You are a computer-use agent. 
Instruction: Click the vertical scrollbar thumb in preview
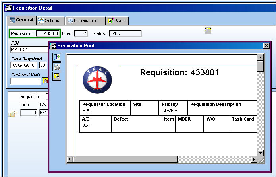[261, 66]
